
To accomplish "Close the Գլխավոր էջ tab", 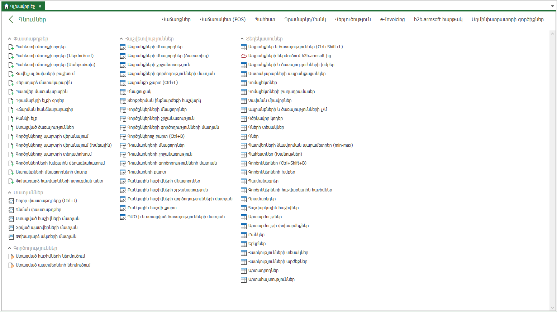I will tap(40, 6).
